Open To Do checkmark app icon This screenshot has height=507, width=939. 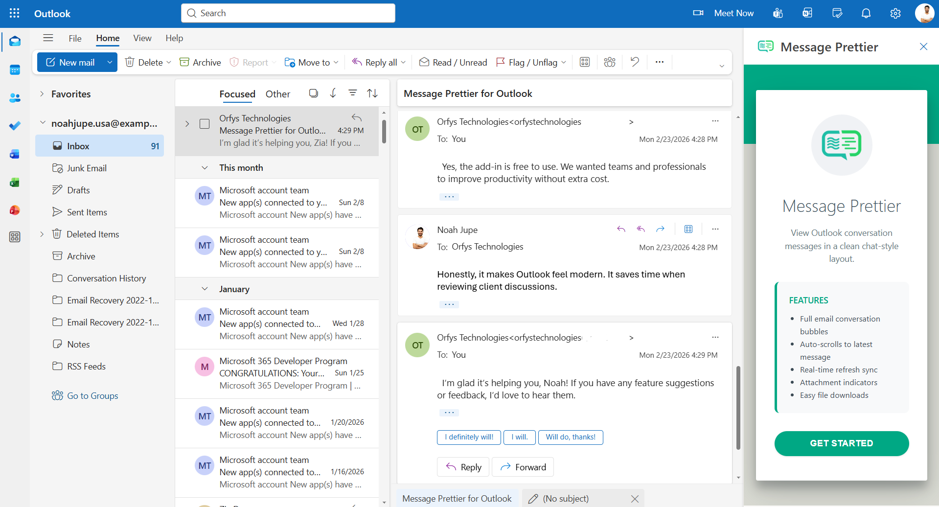pos(15,126)
